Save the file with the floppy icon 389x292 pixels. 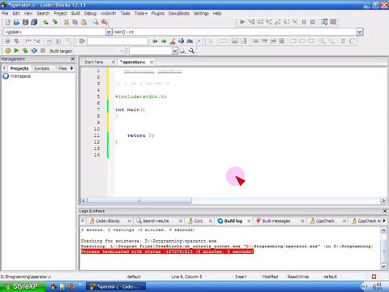click(x=25, y=22)
